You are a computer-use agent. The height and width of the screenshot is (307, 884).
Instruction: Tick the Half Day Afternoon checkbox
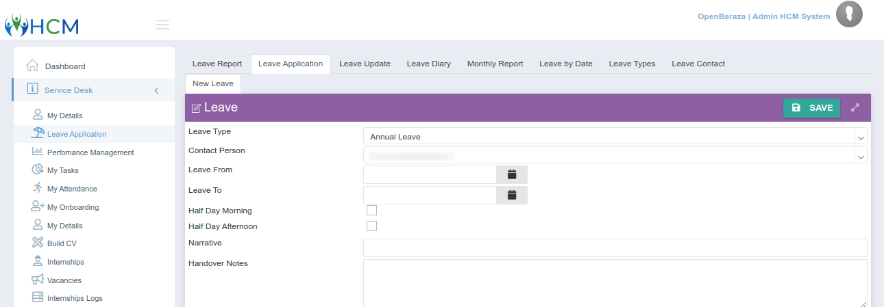[371, 226]
